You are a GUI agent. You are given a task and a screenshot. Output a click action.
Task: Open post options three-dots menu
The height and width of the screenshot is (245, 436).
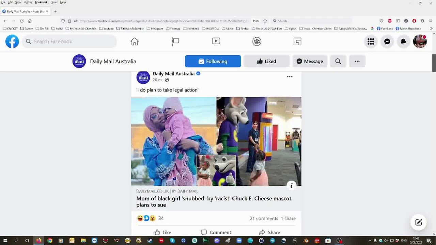pos(290,77)
